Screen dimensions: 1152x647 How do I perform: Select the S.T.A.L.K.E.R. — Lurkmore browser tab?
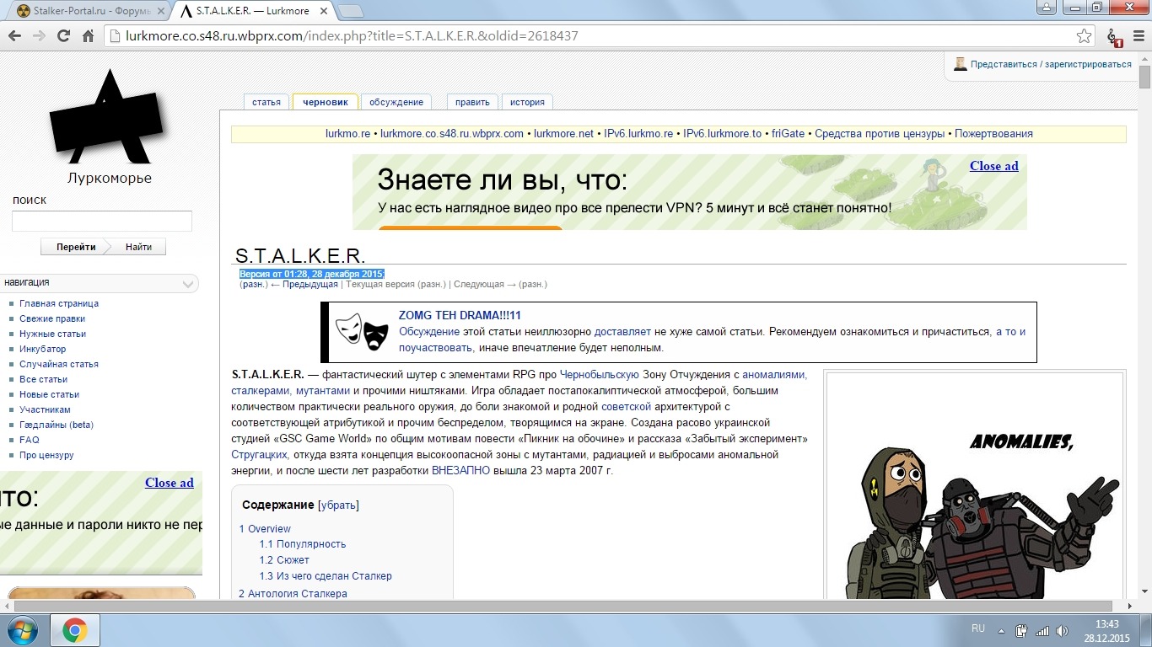(253, 11)
